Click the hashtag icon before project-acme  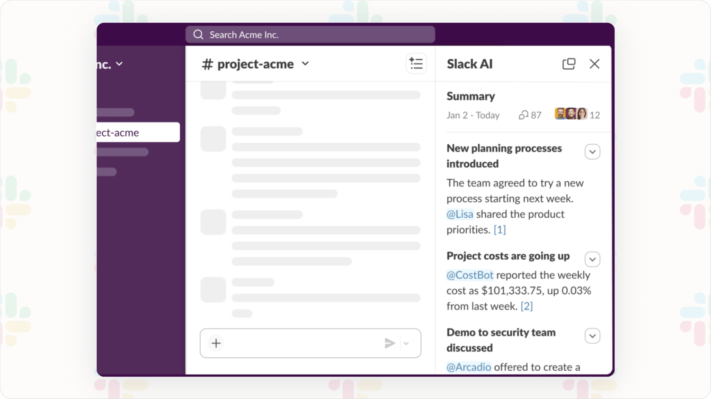pyautogui.click(x=207, y=64)
